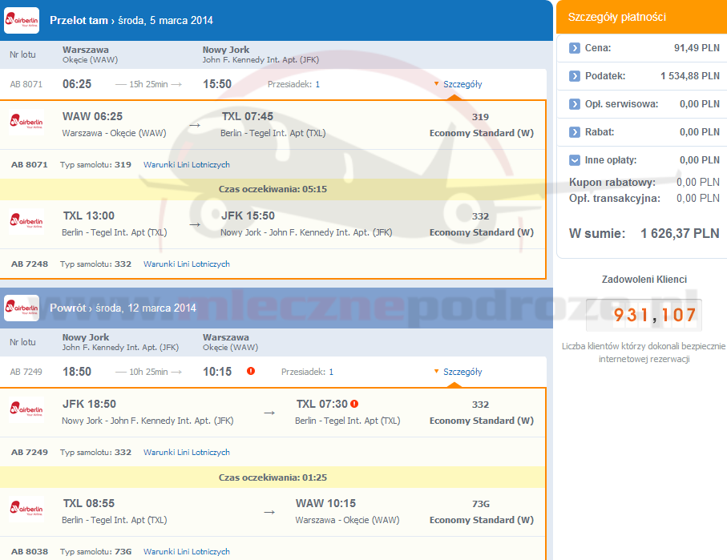Expand the Cena price row arrow
This screenshot has width=727, height=560.
point(575,48)
